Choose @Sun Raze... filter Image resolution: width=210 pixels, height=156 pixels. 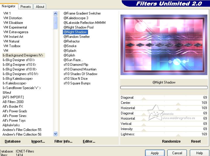click(x=73, y=60)
